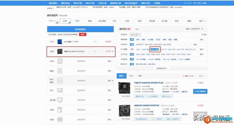
Task: Select the motherboard category tab
Action: pyautogui.click(x=65, y=21)
